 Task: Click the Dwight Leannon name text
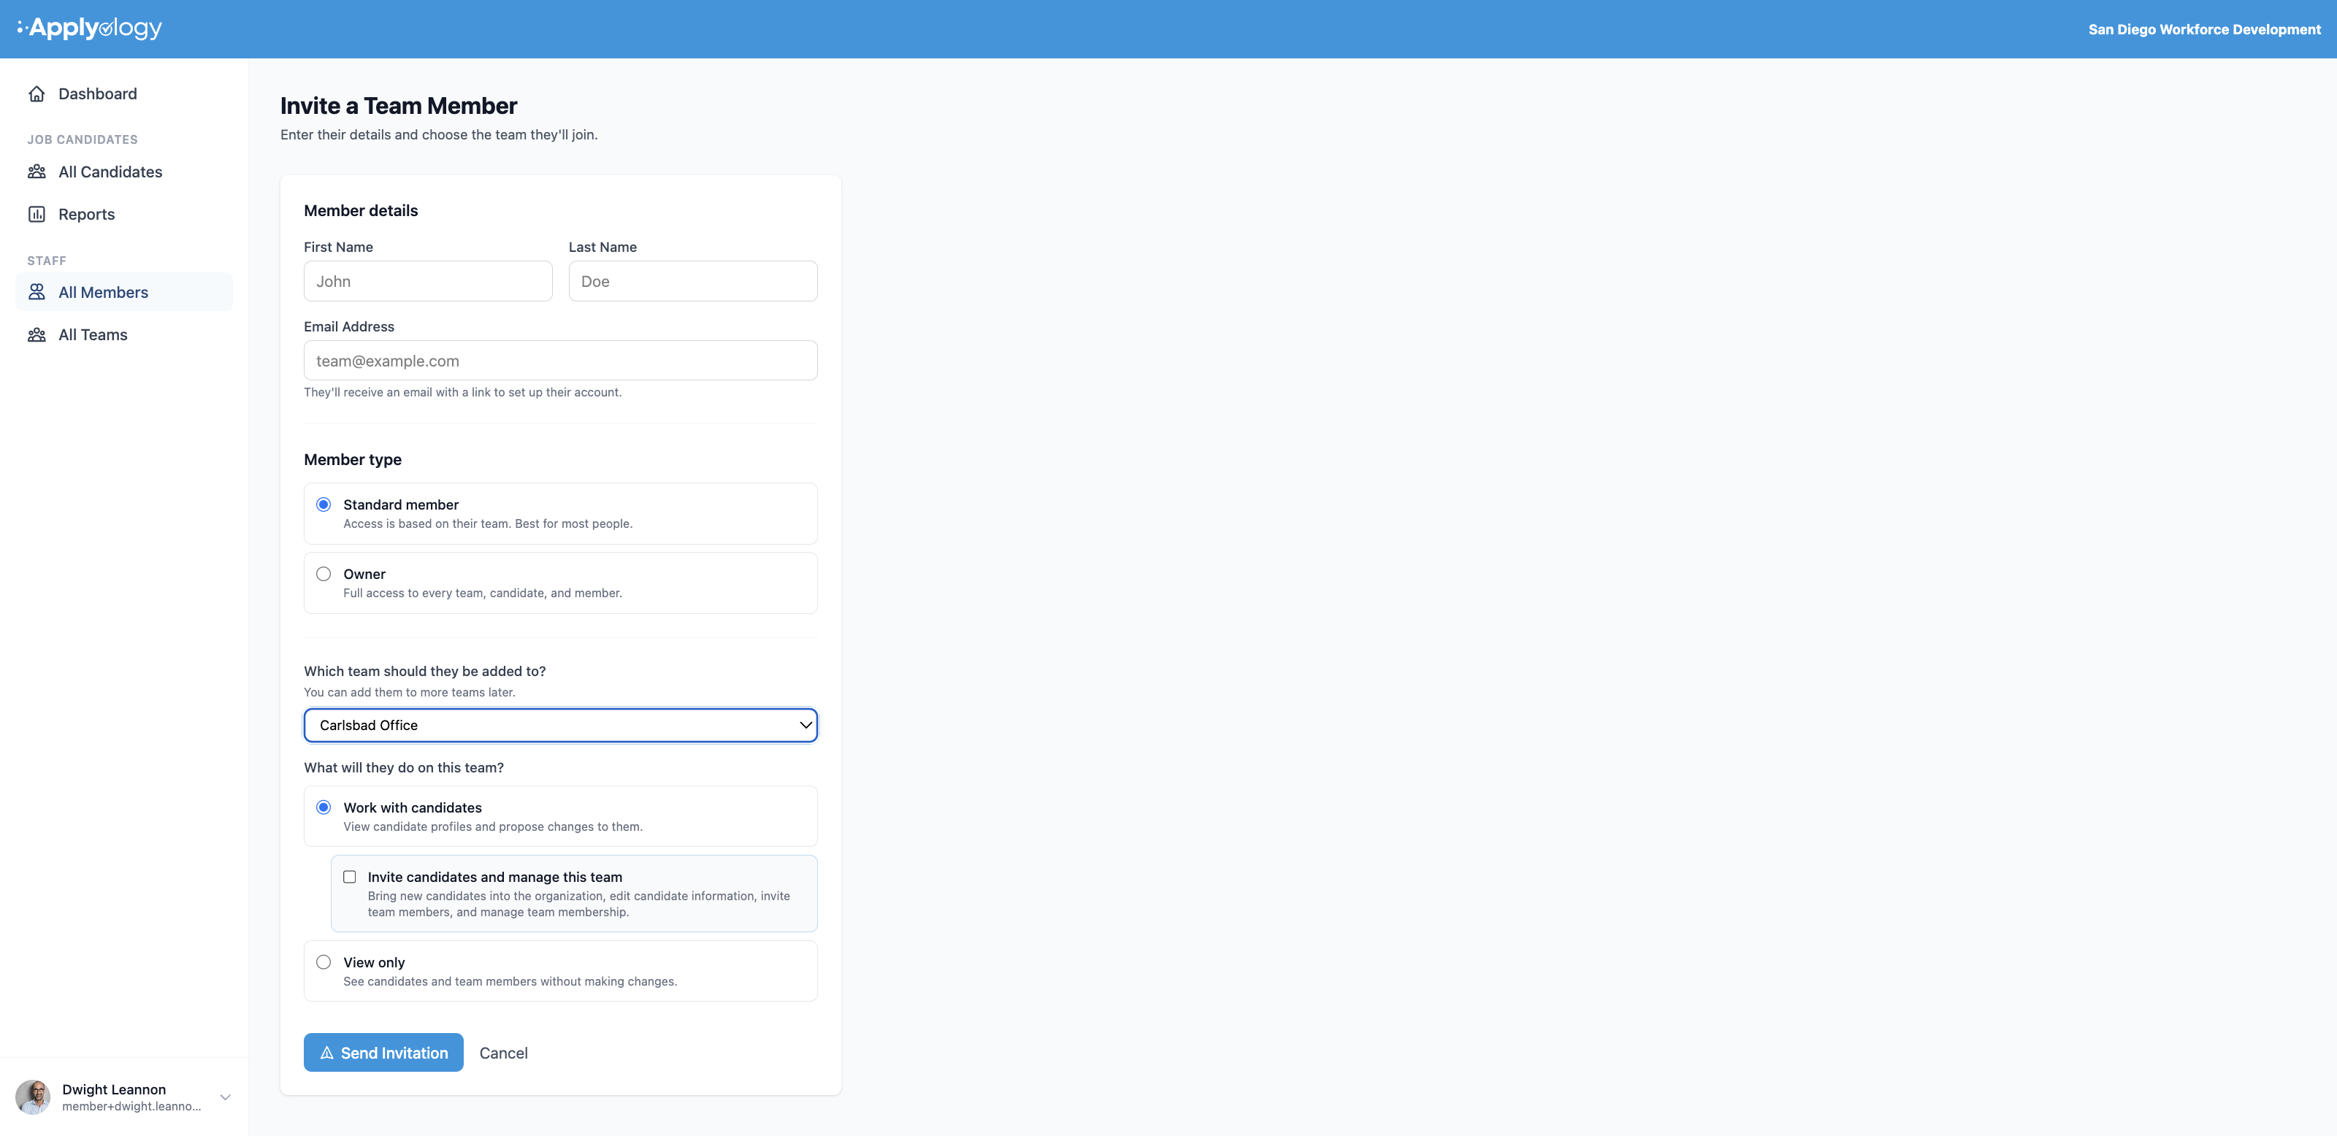coord(115,1089)
